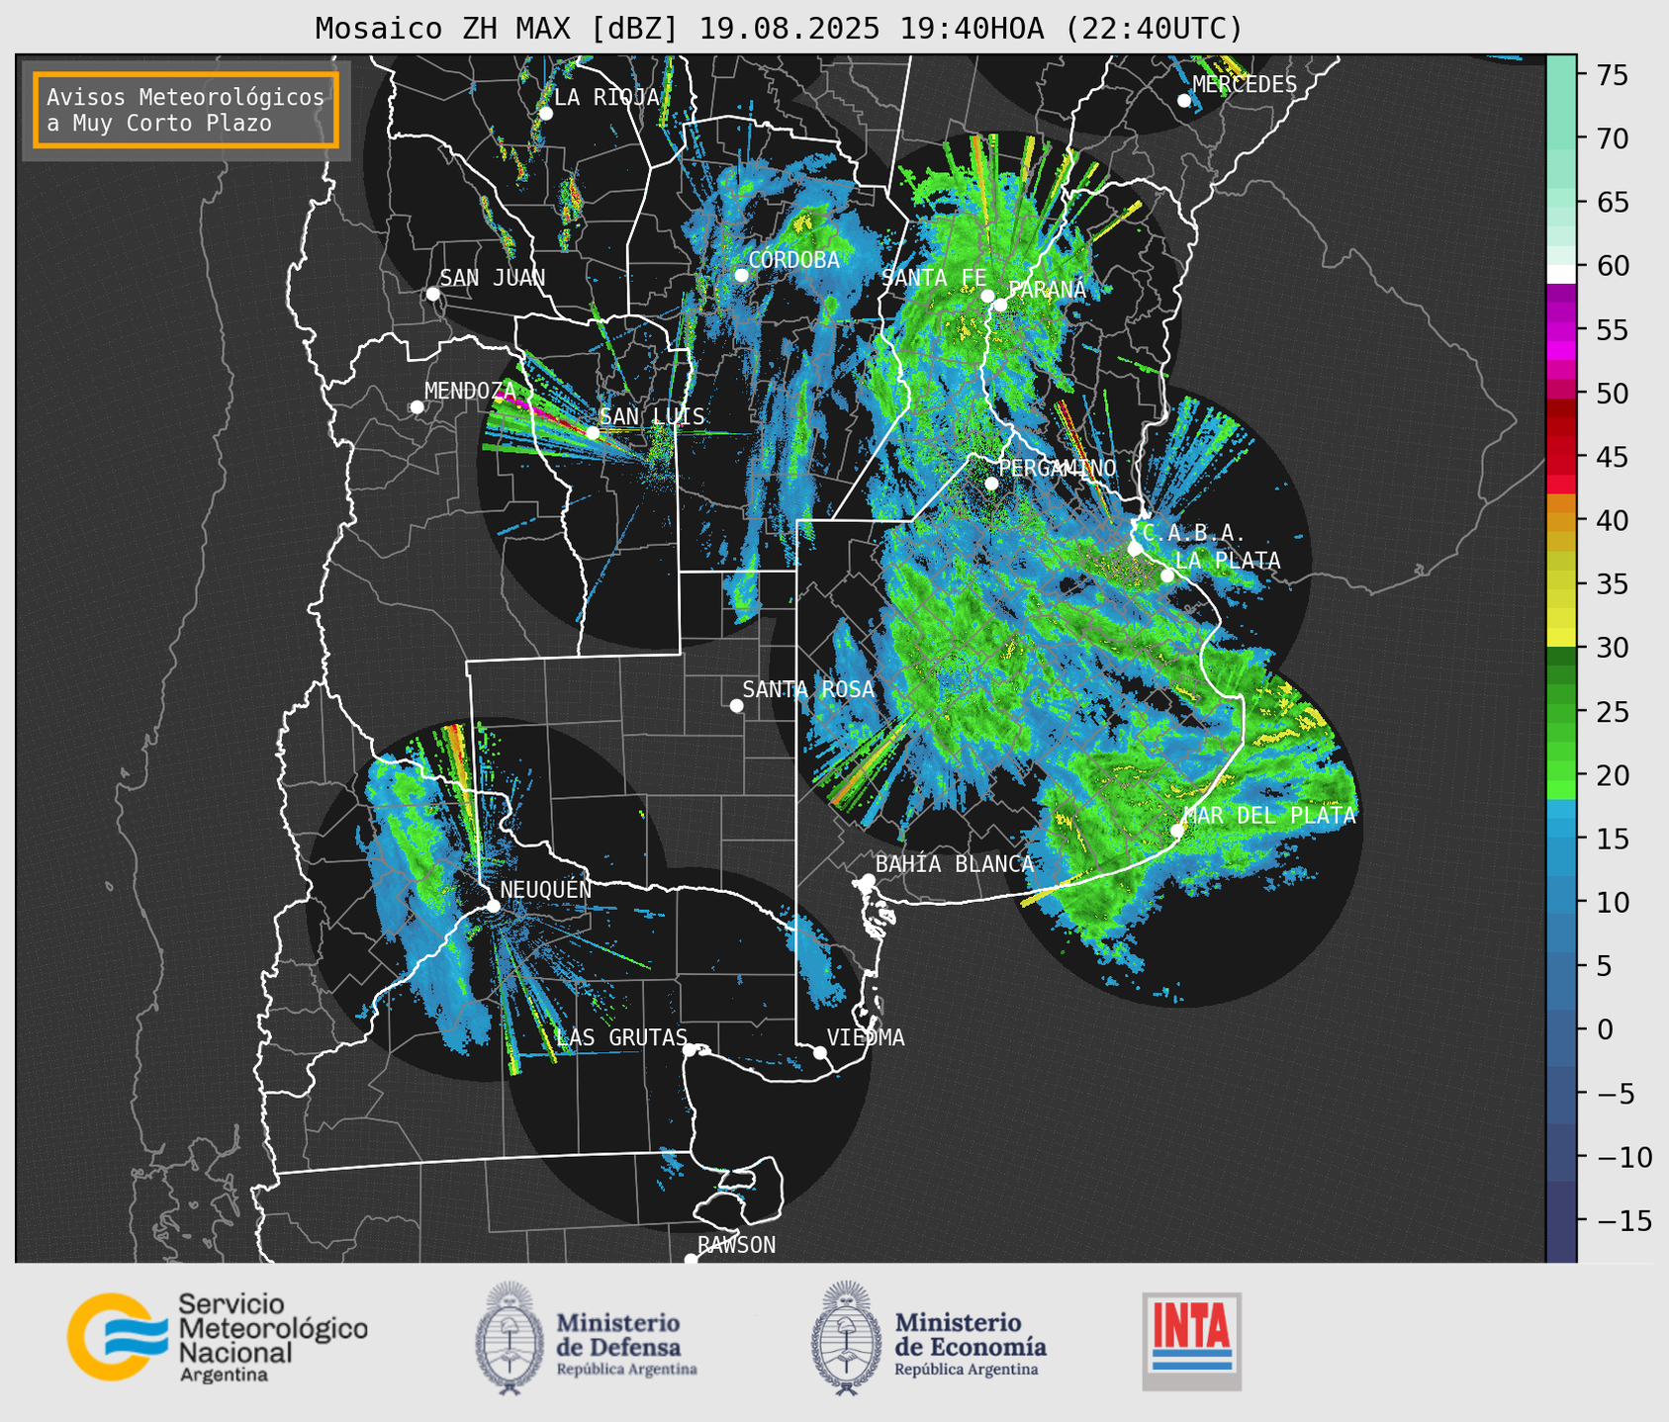
Task: Click the San Luis city marker
Action: (x=593, y=433)
